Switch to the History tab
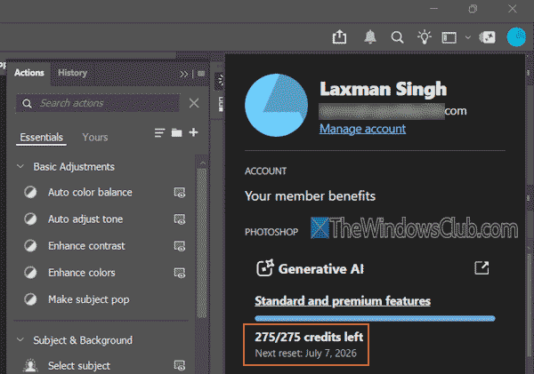This screenshot has height=374, width=534. tap(72, 73)
